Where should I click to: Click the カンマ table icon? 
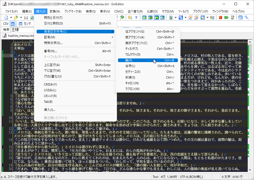(20, 24)
